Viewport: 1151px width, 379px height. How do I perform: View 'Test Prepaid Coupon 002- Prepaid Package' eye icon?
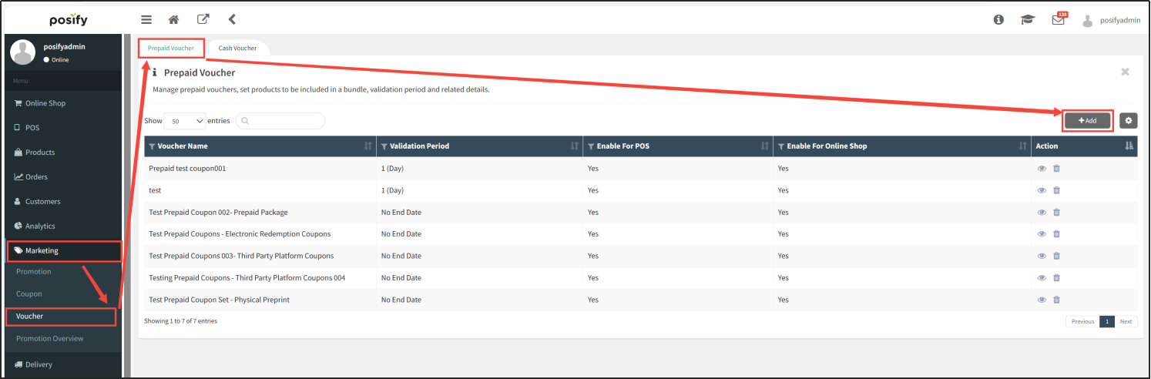(1042, 213)
